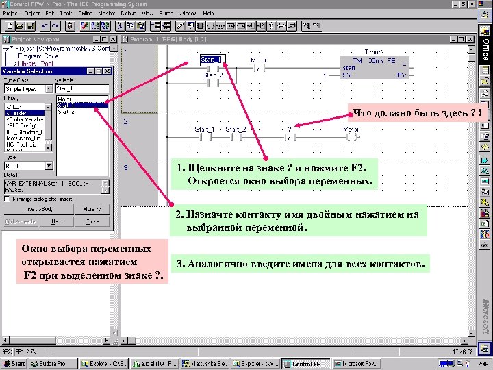Open the Windows Start button
Viewport: 493px width, 370px height.
(14, 364)
